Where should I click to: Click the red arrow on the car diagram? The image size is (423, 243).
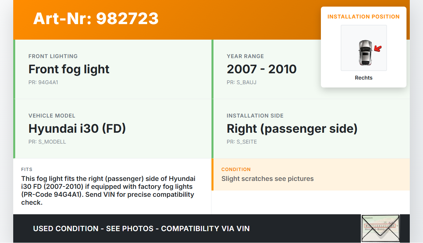[378, 49]
